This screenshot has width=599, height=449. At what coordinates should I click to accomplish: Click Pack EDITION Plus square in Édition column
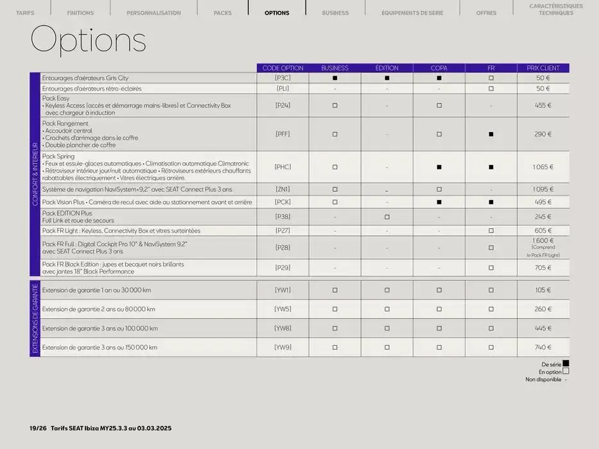pyautogui.click(x=387, y=217)
